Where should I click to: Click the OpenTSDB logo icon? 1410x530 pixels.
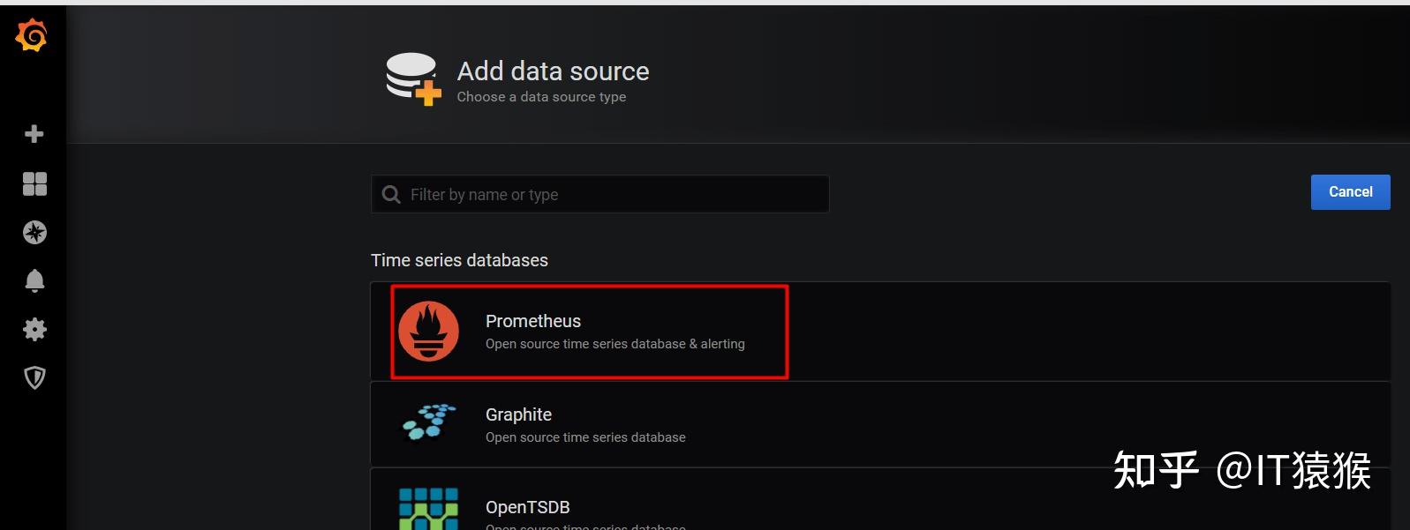tap(428, 509)
